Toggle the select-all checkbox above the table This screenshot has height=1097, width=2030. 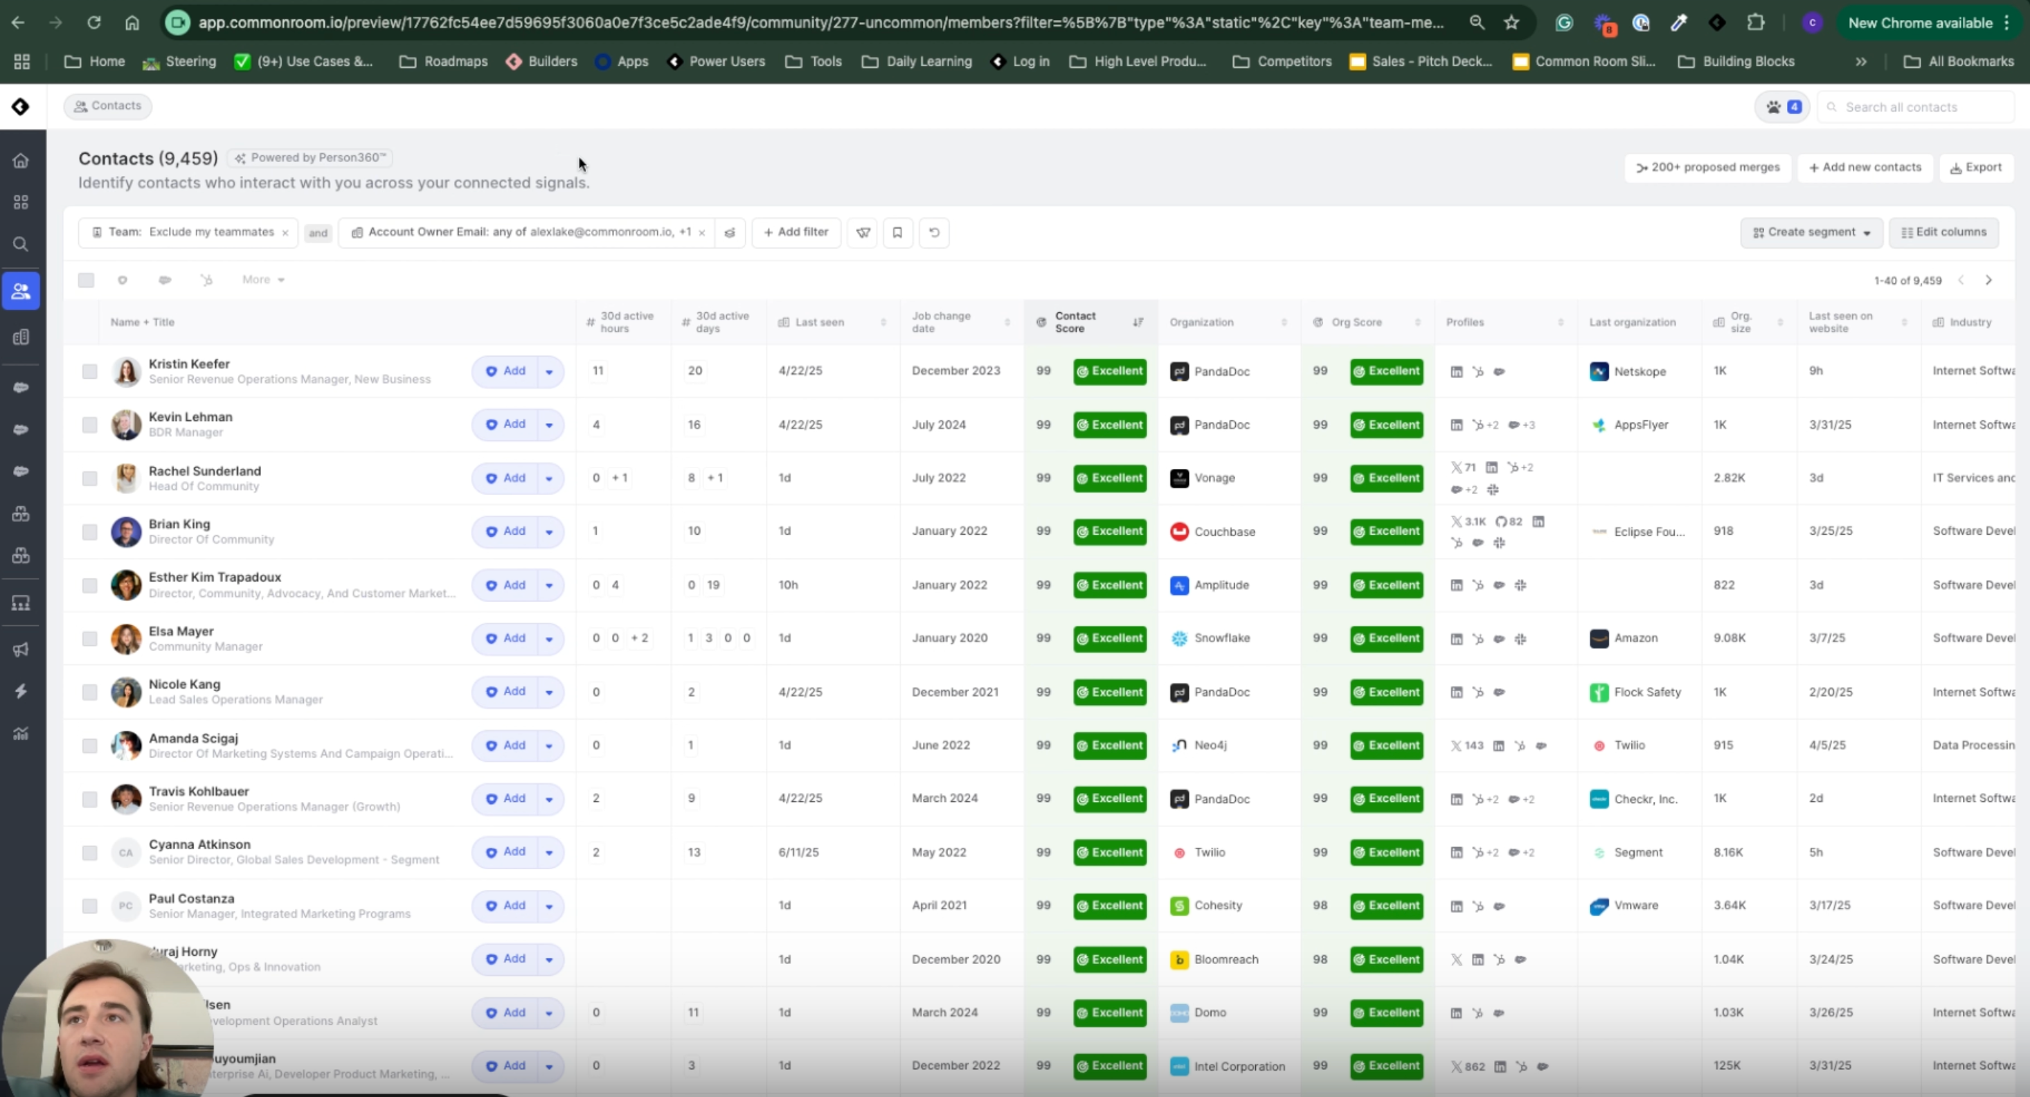click(x=86, y=280)
